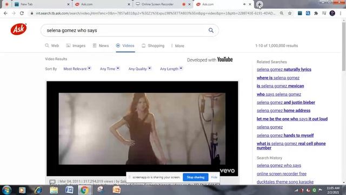Close the Online Screen Recorder tab
The width and height of the screenshot is (346, 195).
click(x=189, y=4)
